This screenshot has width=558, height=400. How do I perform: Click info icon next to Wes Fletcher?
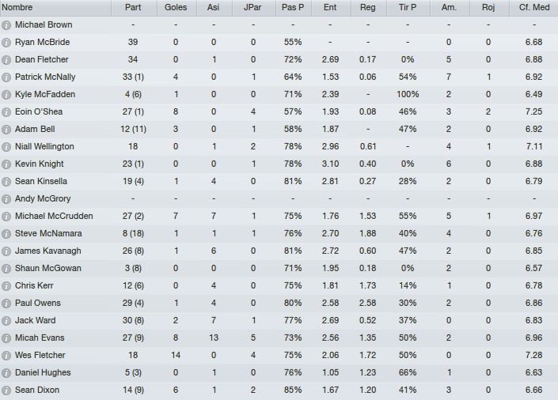[x=6, y=356]
